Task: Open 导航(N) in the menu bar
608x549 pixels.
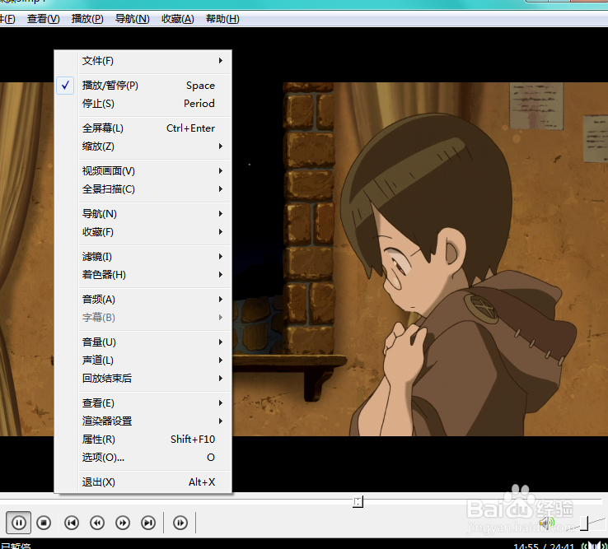Action: (132, 19)
